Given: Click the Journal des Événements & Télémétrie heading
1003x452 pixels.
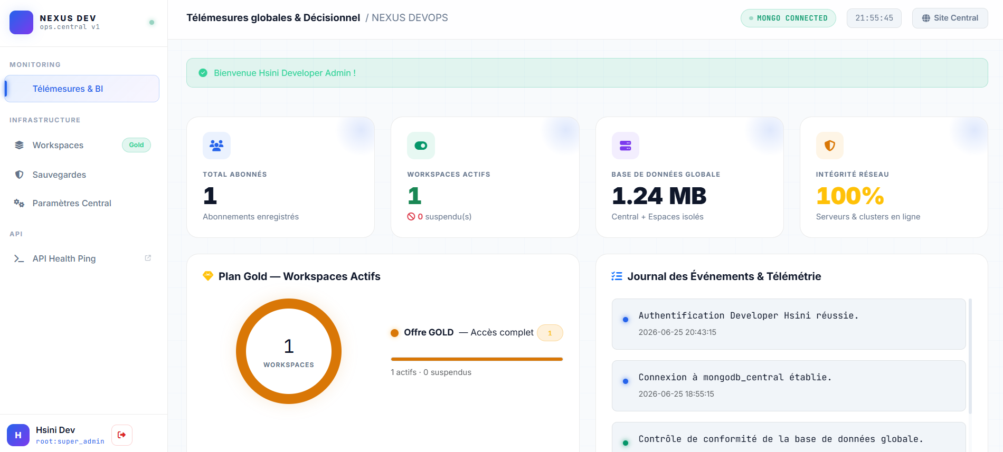Looking at the screenshot, I should (x=724, y=276).
